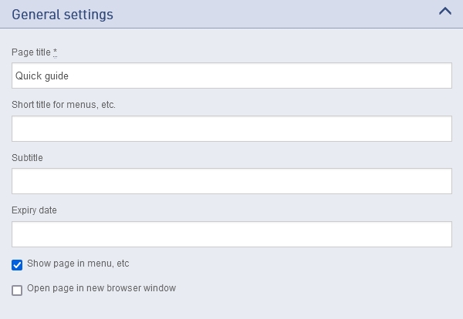Uncheck the Show page in menu checkbox
Screen dimensions: 463x319
[17, 265]
